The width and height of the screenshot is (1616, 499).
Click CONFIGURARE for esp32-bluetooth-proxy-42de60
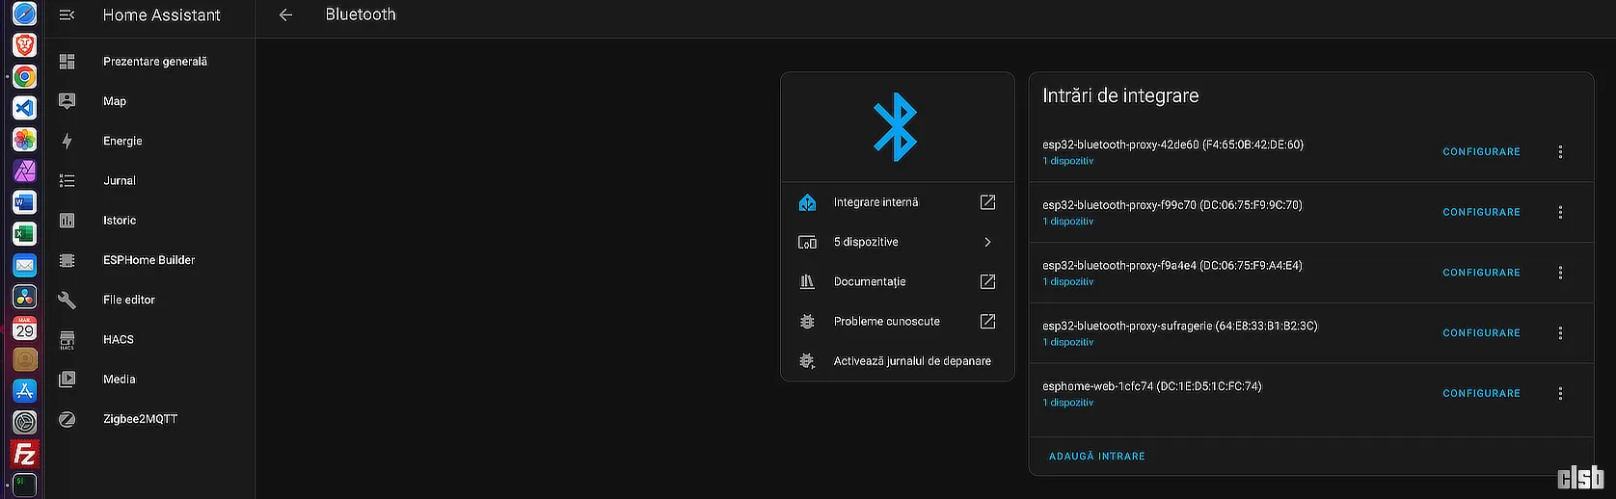coord(1481,152)
